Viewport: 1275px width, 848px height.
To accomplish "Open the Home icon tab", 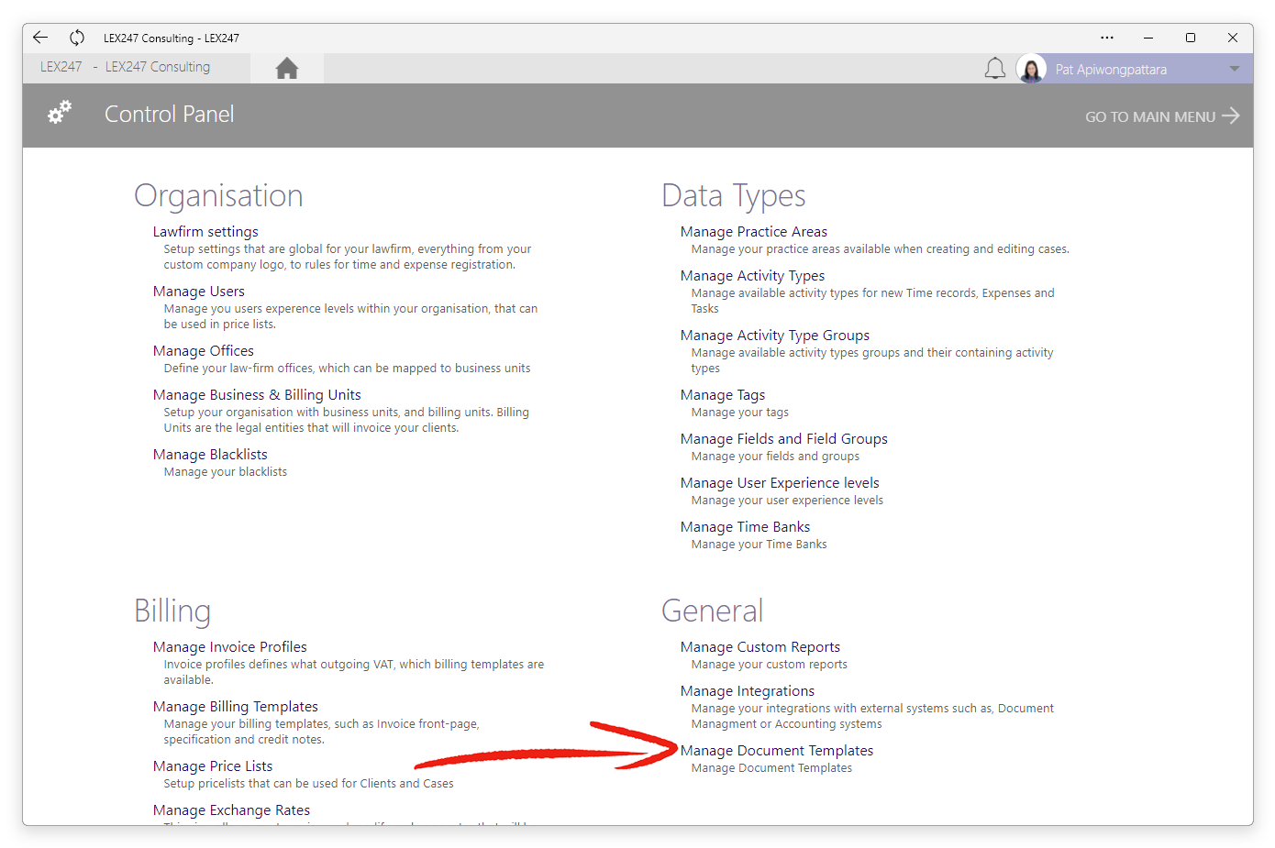I will coord(287,68).
